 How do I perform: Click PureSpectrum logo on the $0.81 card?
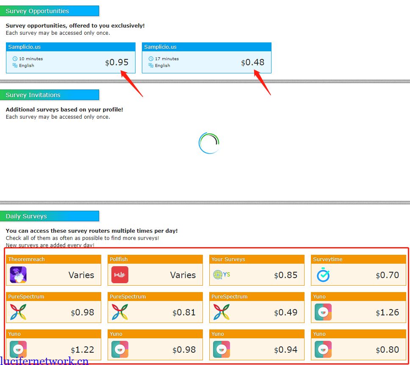(x=120, y=312)
